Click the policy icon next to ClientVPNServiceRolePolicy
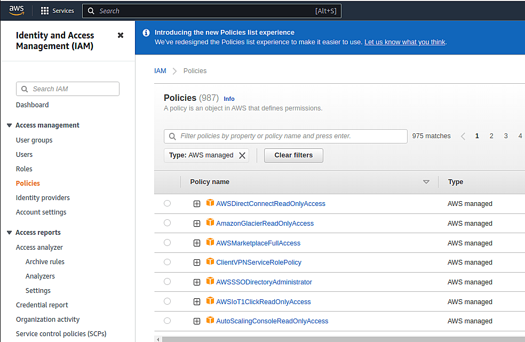Screen dimensions: 525x342 pyautogui.click(x=211, y=262)
